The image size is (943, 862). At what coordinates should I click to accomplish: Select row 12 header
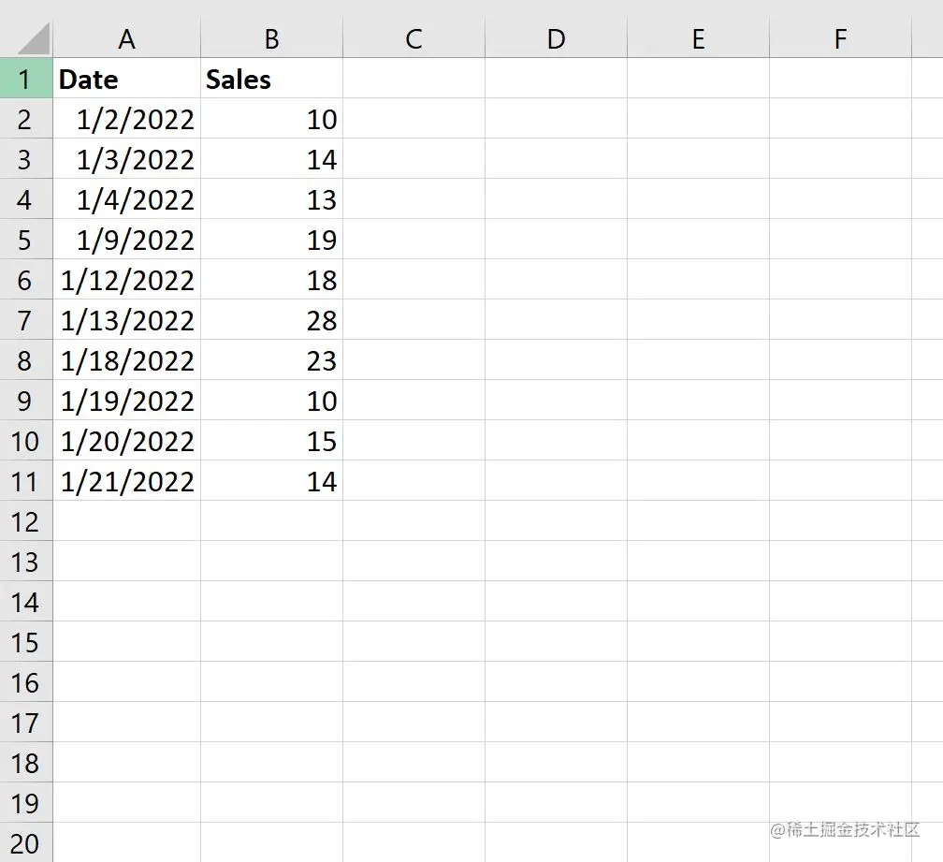(25, 521)
